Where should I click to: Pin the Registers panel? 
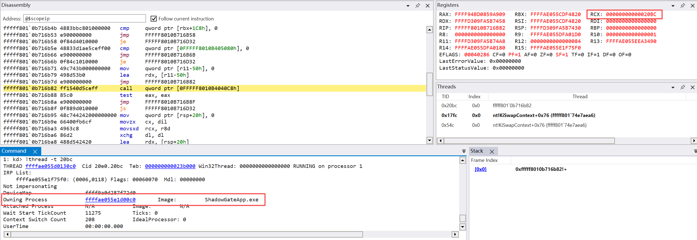[x=683, y=5]
